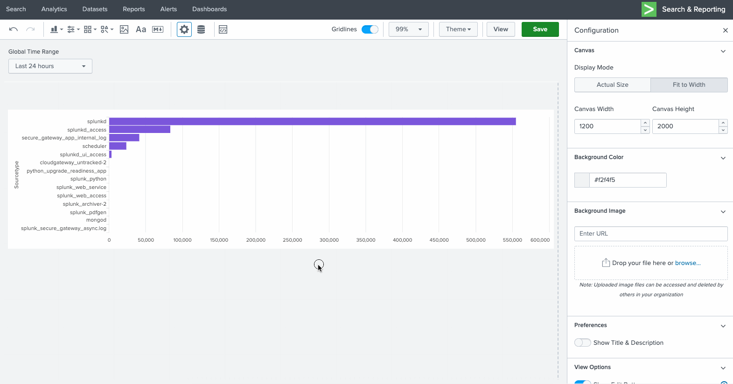This screenshot has height=384, width=733.
Task: Click the background color swatch
Action: 582,180
